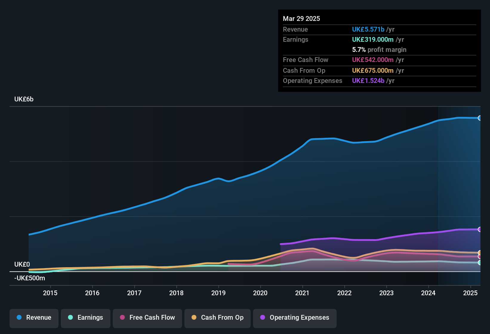Toggle the Free Cash Flow legend button
This screenshot has height=334, width=490.
tap(147, 318)
